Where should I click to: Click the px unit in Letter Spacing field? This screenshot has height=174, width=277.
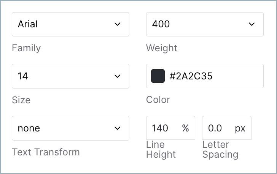[x=240, y=129]
